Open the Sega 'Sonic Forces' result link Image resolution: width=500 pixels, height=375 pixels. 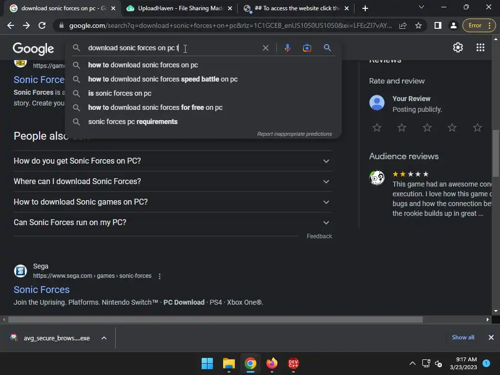(42, 290)
